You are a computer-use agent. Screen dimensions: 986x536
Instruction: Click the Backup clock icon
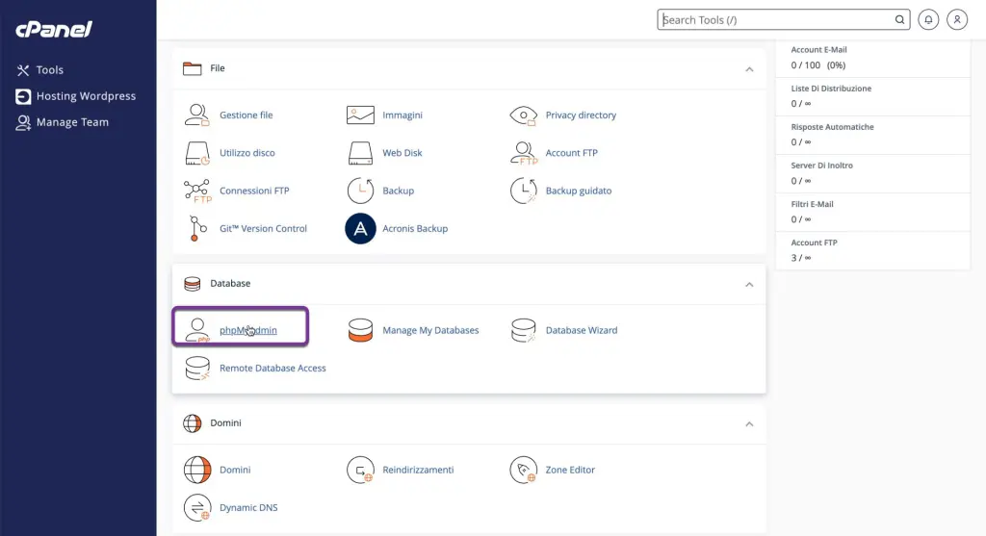tap(360, 191)
